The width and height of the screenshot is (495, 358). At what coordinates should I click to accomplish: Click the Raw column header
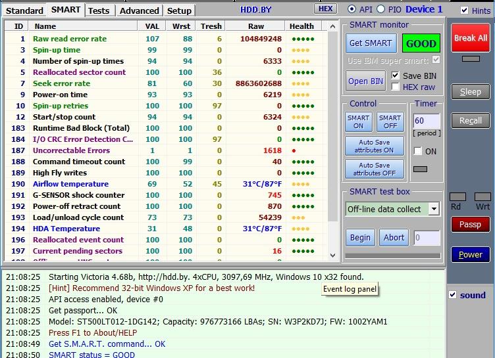point(255,26)
